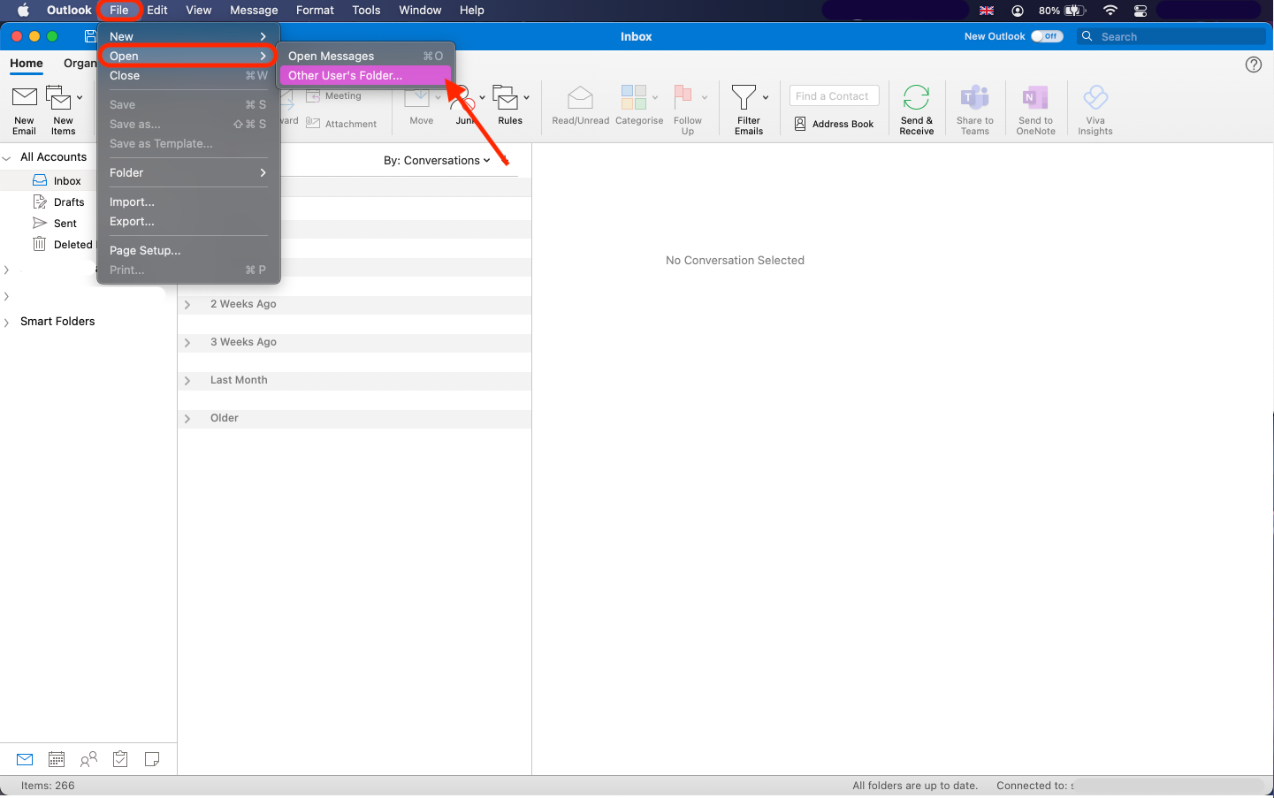The height and width of the screenshot is (798, 1274).
Task: Click the battery status indicator
Action: (1062, 11)
